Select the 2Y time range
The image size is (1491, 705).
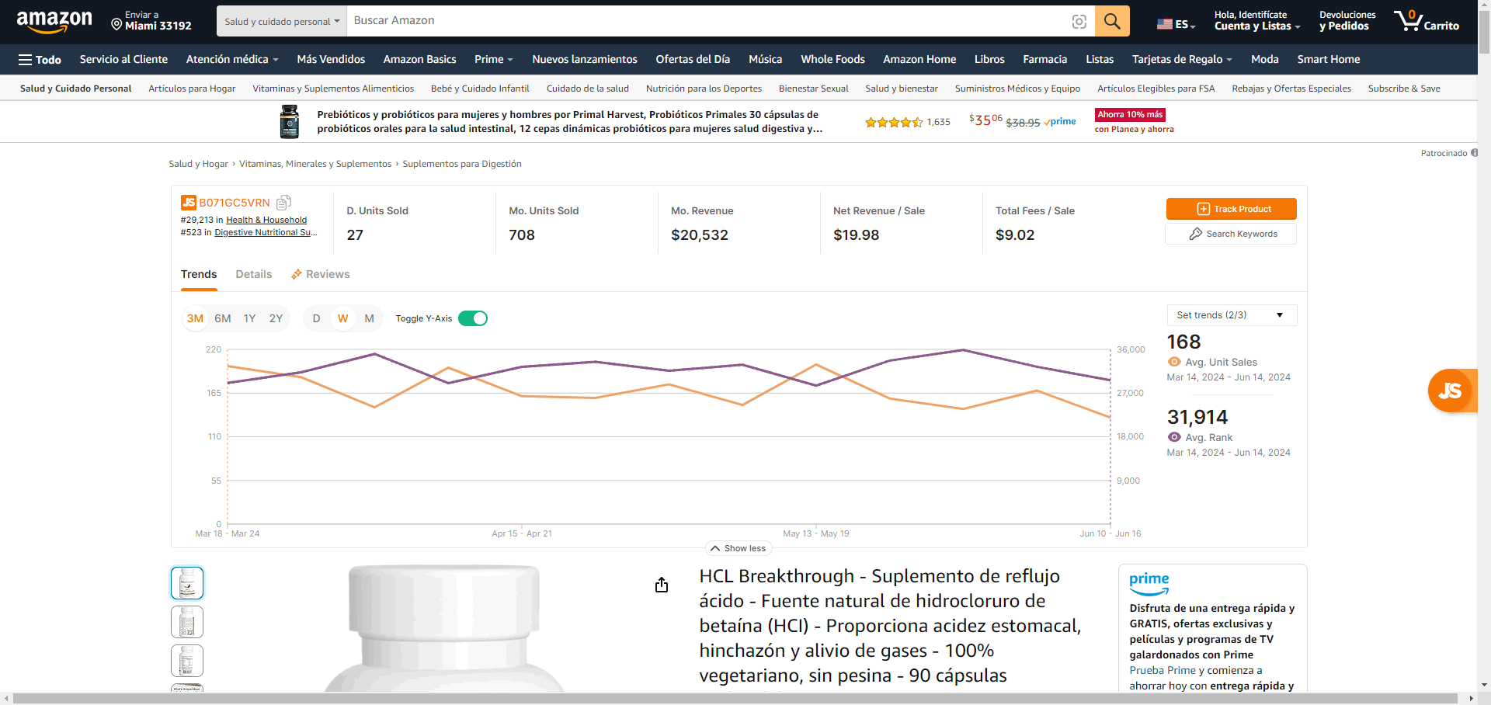[276, 318]
